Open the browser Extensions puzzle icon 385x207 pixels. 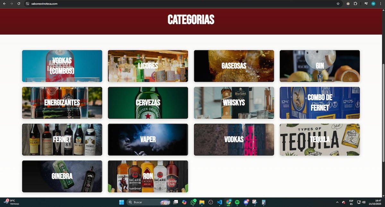tap(355, 4)
